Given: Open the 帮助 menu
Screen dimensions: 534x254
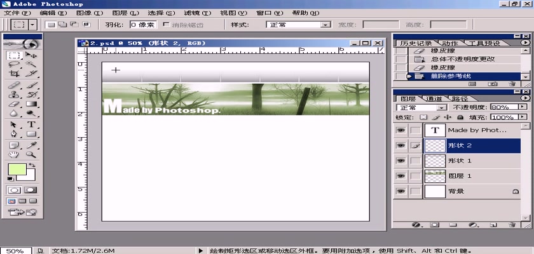Looking at the screenshot, I should pos(306,13).
